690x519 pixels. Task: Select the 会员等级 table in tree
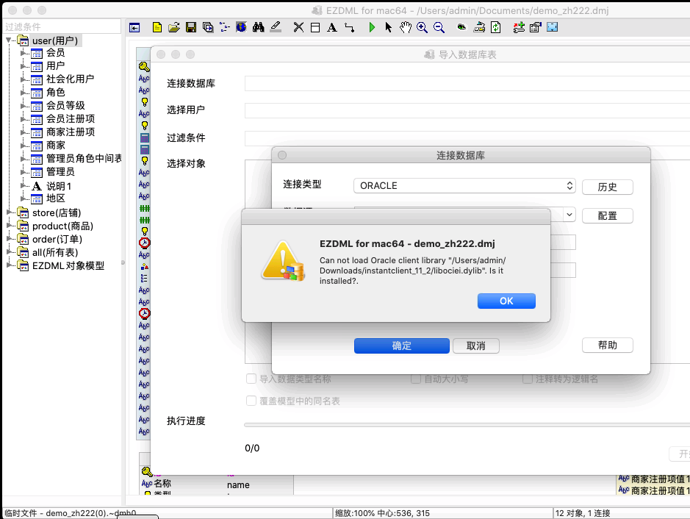[65, 106]
